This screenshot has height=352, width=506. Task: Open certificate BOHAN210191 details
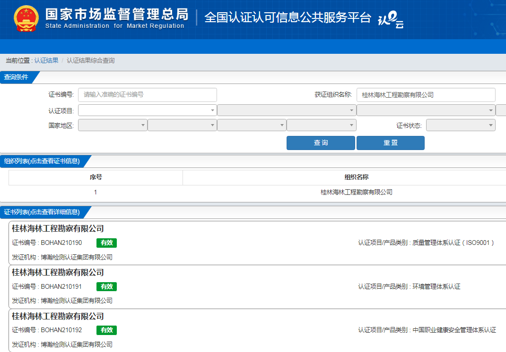click(257, 287)
